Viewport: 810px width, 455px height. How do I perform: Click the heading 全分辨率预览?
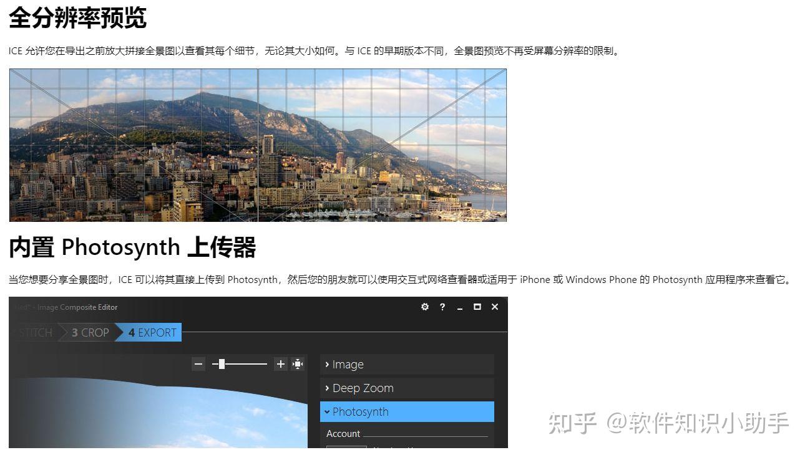point(77,17)
